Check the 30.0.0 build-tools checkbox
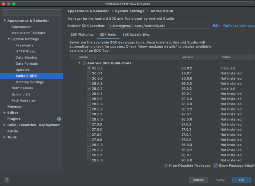Viewport: 255px width, 186px height. 89,78
